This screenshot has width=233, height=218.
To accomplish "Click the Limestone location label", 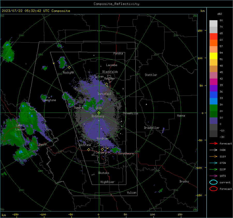I will coord(49,100).
